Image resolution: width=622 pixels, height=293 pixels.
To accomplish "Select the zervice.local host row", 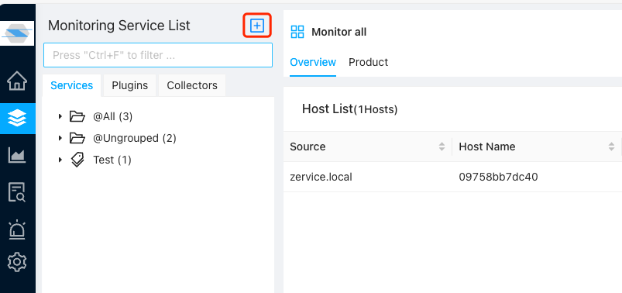I will 452,177.
